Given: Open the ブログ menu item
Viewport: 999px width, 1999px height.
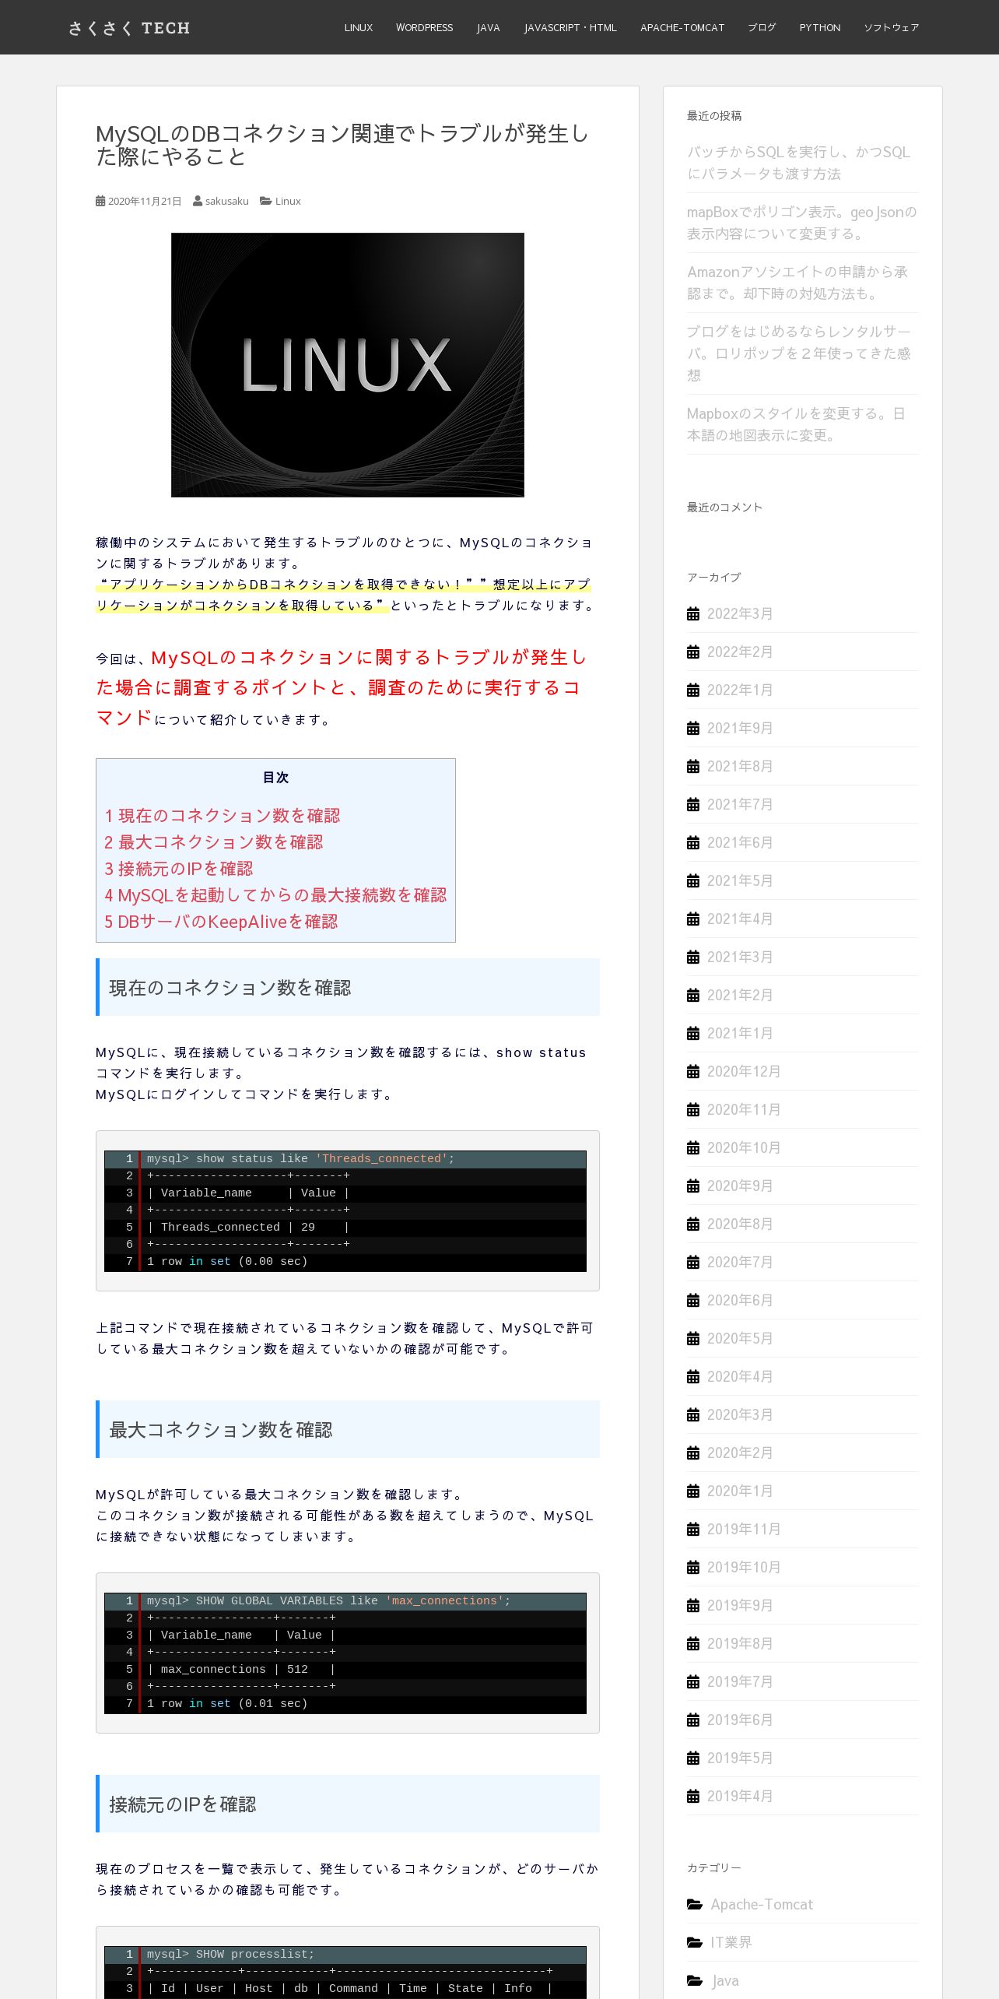Looking at the screenshot, I should click(x=762, y=27).
